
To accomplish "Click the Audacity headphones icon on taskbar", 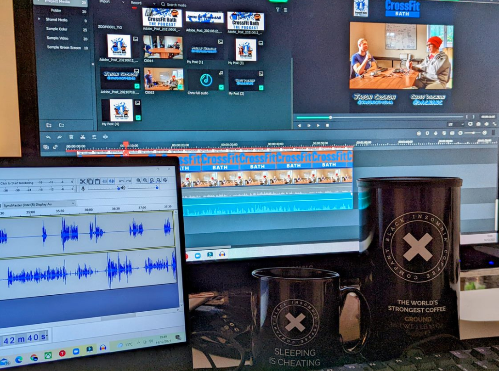I will (x=103, y=348).
